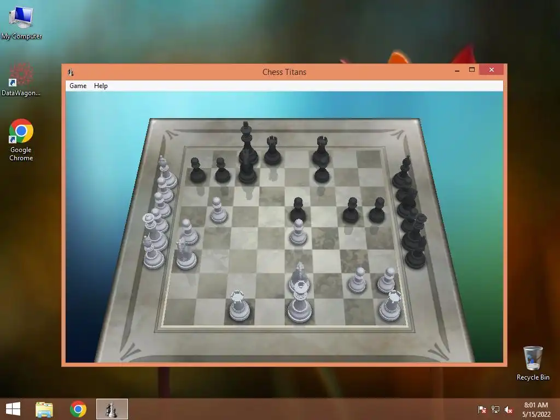Open the taskbar clock showing 8:01 AM
This screenshot has height=420, width=560.
point(536,409)
